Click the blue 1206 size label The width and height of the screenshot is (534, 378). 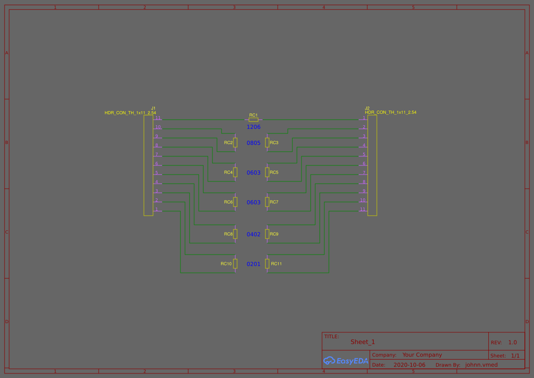click(x=254, y=127)
